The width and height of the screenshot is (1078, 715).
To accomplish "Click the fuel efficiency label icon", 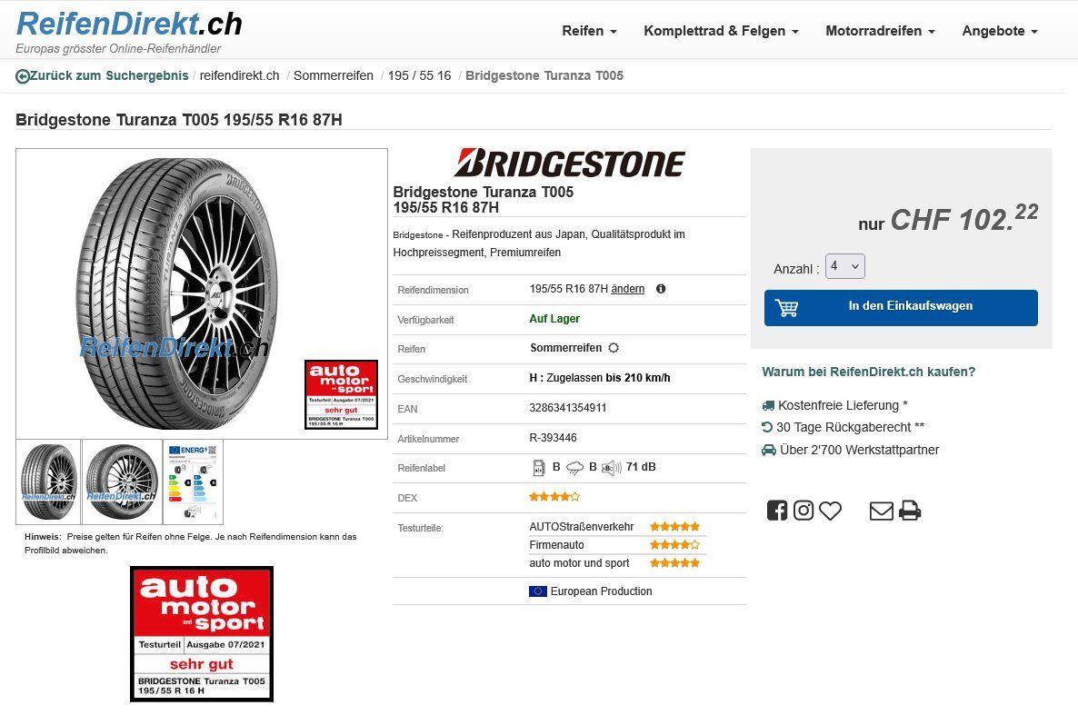I will tap(539, 468).
